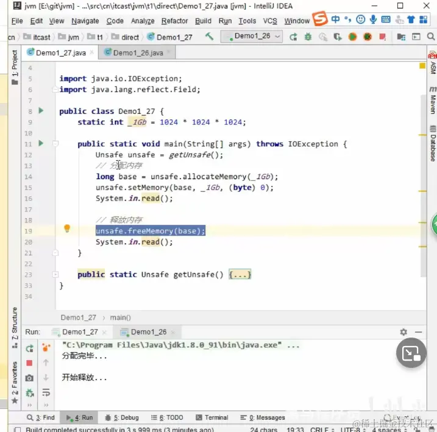The width and height of the screenshot is (437, 432).
Task: Click the green Rerun icon in main toolbar
Action: coord(293,37)
